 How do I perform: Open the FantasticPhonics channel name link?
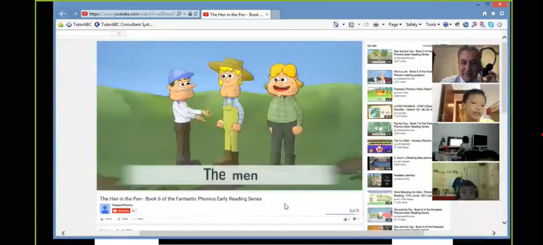tap(122, 205)
